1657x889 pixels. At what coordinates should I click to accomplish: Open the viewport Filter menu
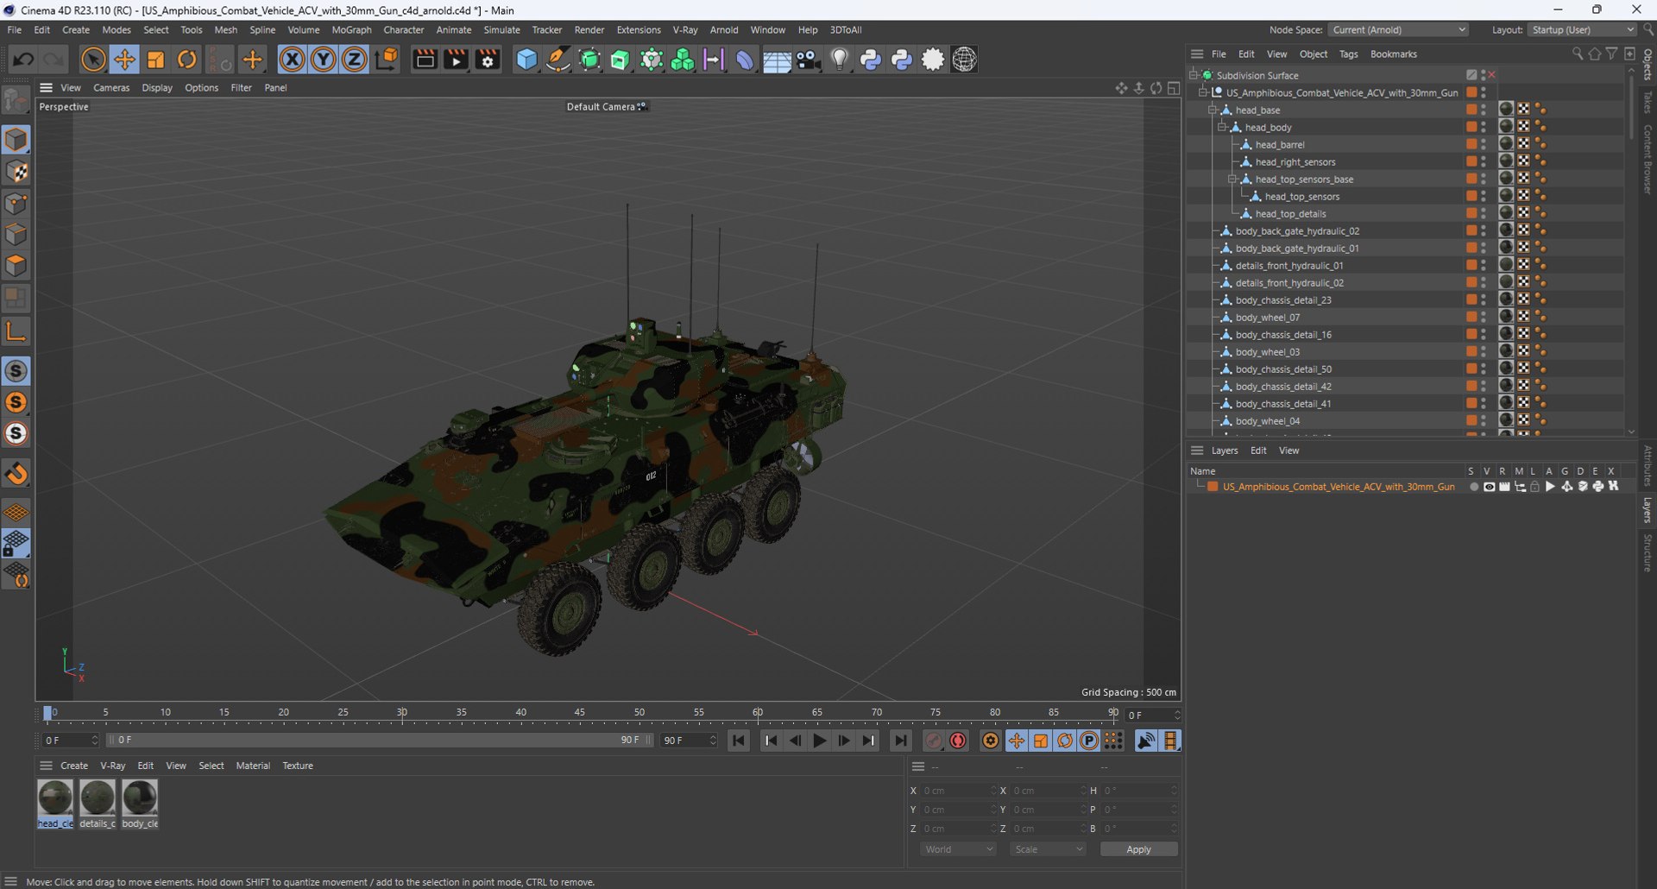(x=242, y=87)
